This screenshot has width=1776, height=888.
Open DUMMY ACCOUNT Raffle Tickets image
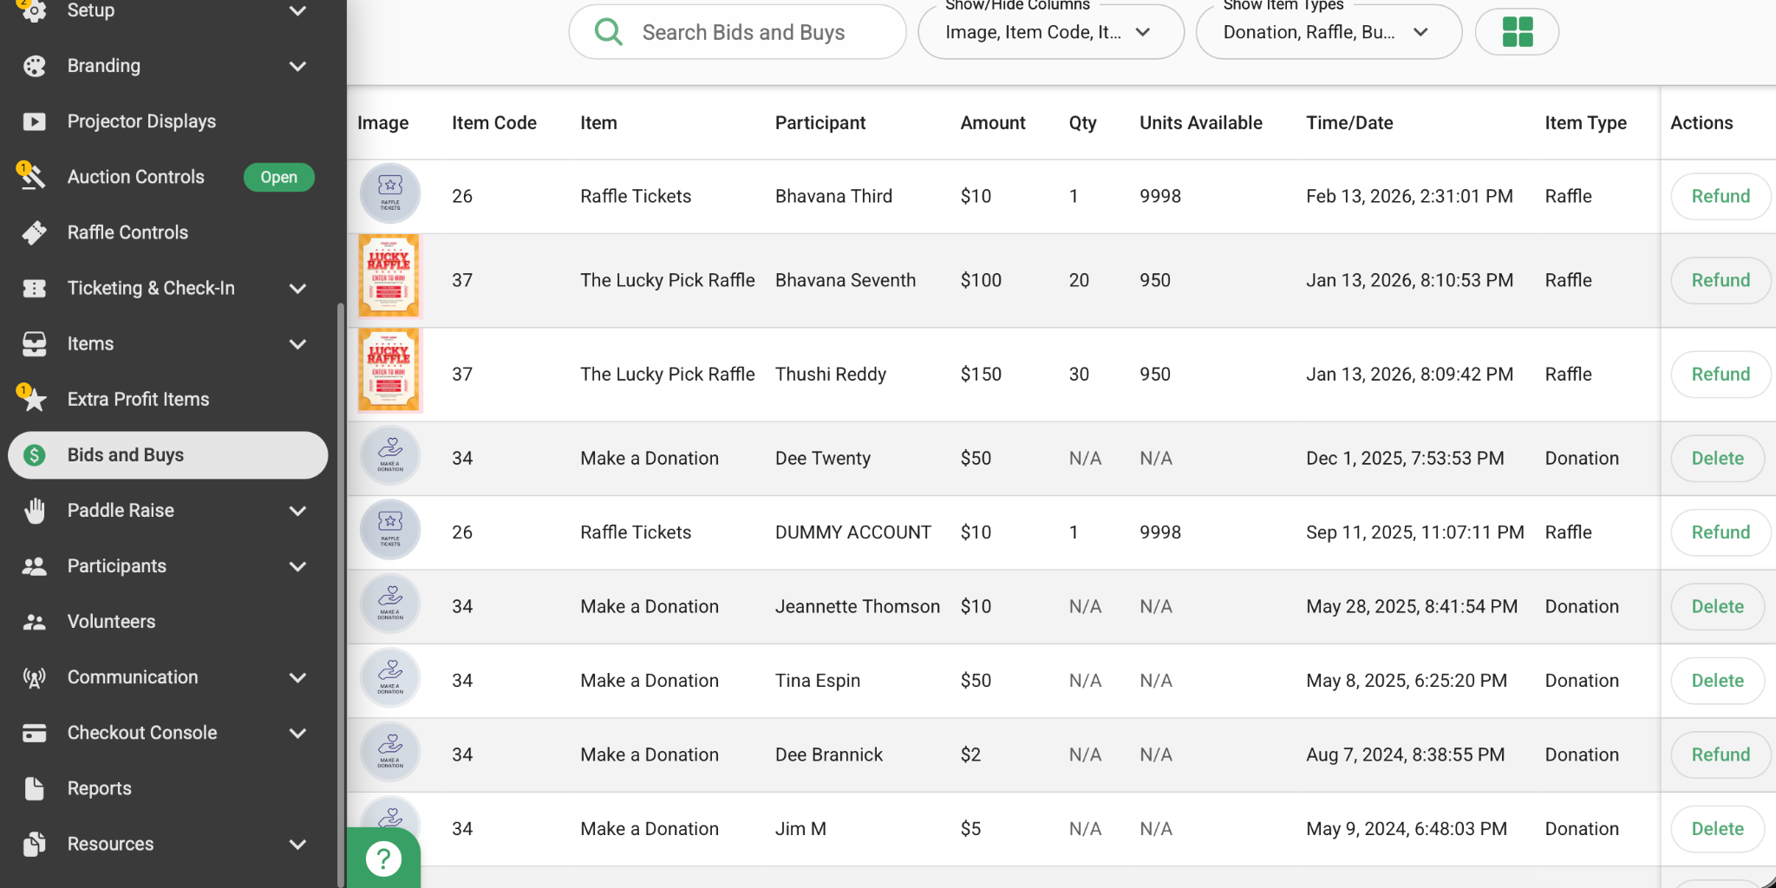(389, 530)
